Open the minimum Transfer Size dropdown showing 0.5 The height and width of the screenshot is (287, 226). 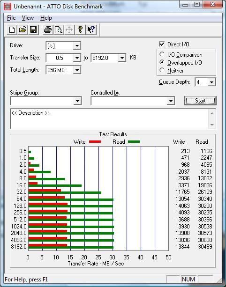pyautogui.click(x=77, y=58)
